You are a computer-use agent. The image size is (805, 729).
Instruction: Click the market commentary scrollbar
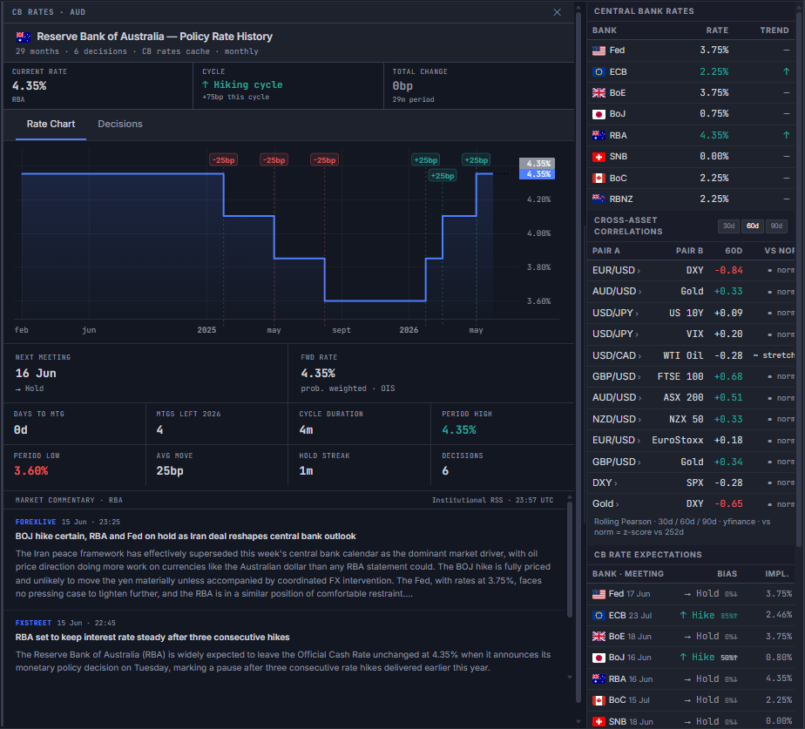(570, 559)
